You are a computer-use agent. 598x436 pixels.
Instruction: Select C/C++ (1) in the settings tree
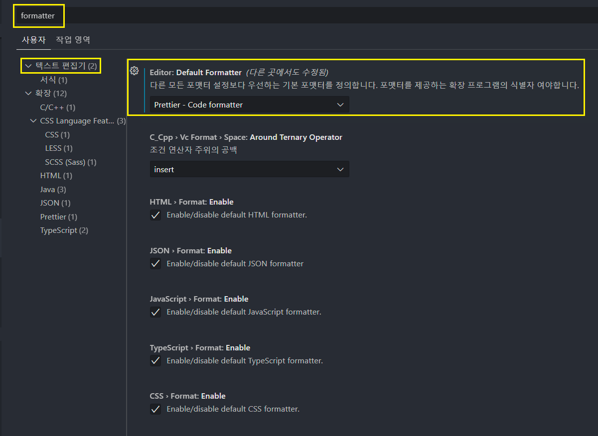[58, 107]
